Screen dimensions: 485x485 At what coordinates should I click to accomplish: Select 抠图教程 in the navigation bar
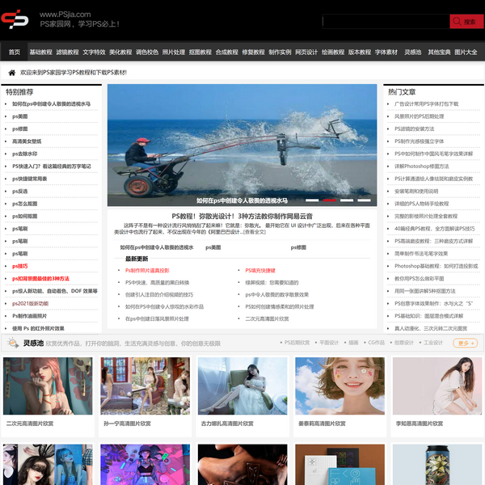click(200, 52)
